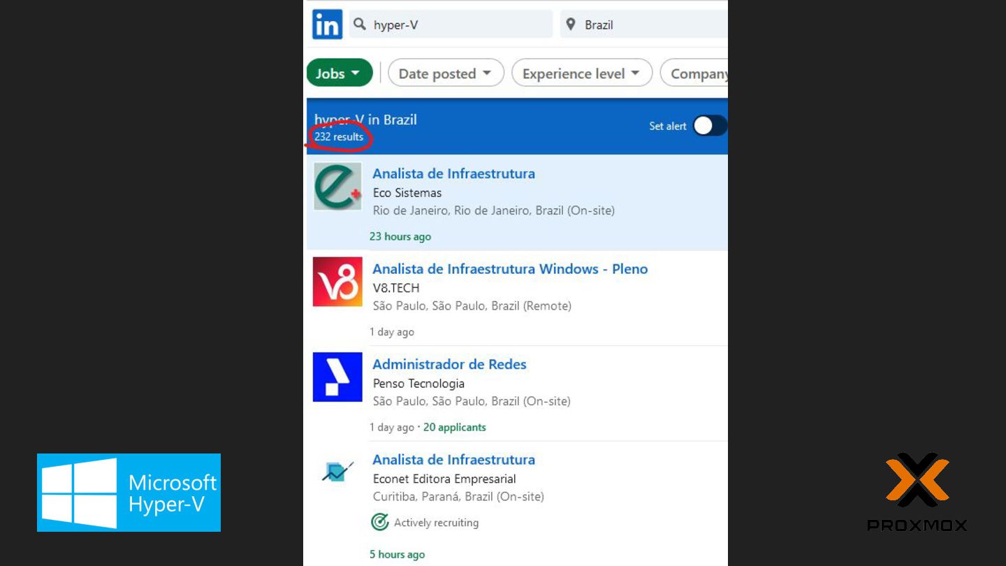
Task: Open the Eco Sistemas company logo
Action: 337,186
